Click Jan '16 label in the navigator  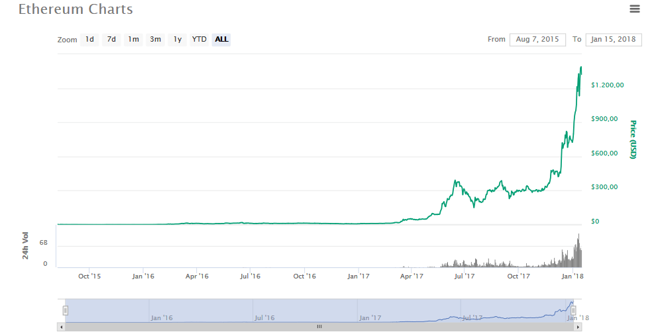[x=162, y=318]
